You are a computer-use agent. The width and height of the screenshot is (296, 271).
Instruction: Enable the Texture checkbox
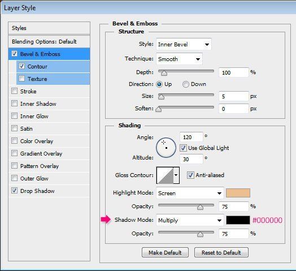pyautogui.click(x=21, y=79)
